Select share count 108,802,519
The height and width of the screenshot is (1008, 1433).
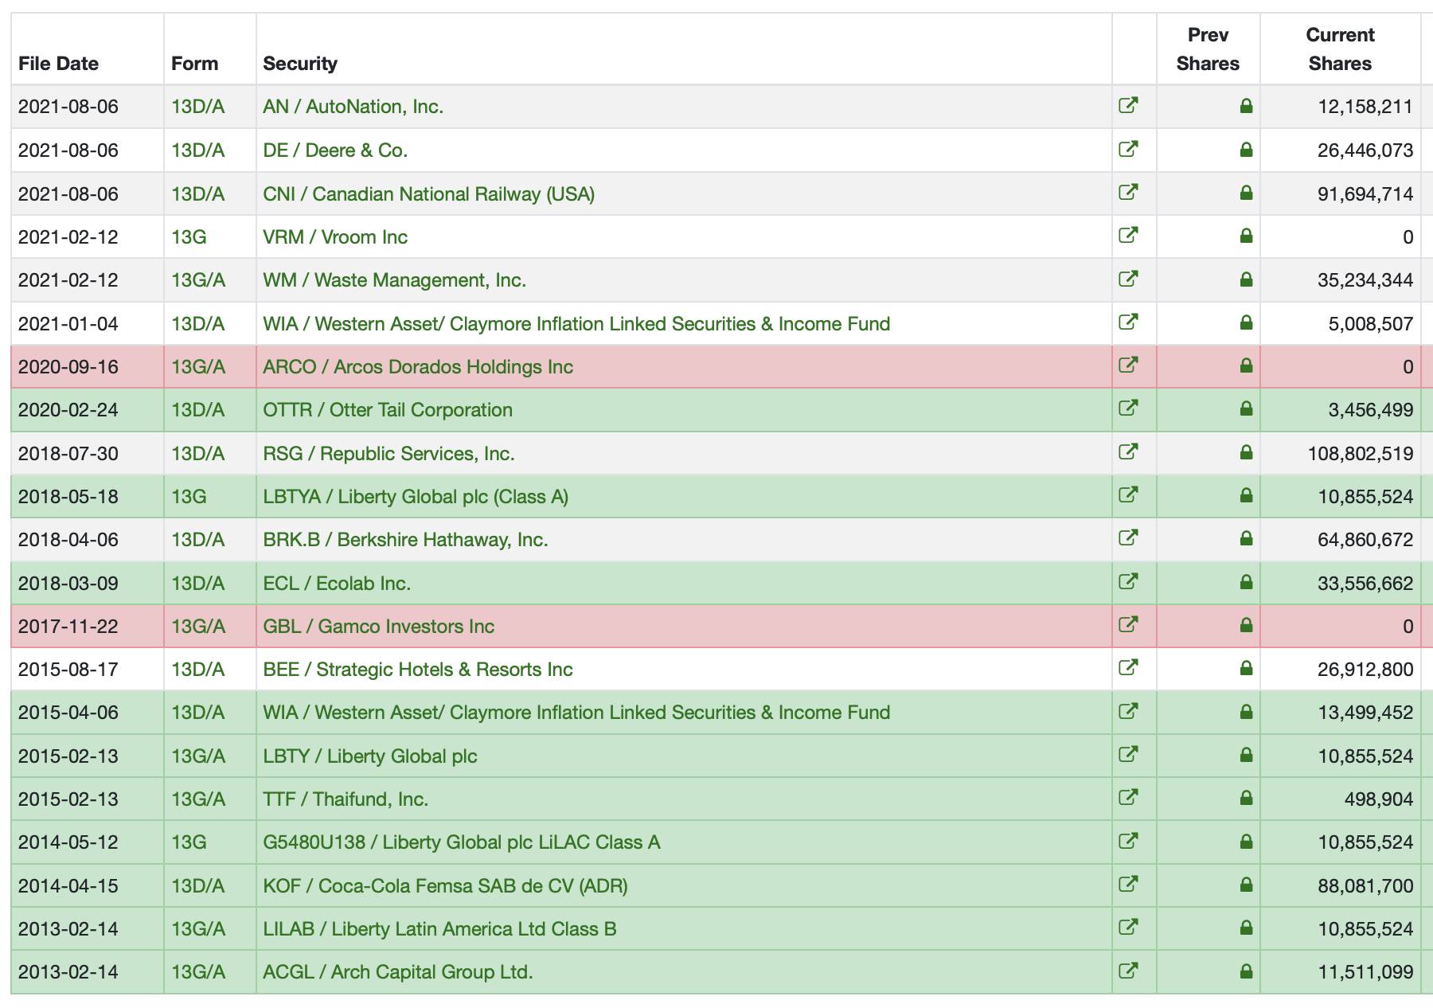point(1361,454)
